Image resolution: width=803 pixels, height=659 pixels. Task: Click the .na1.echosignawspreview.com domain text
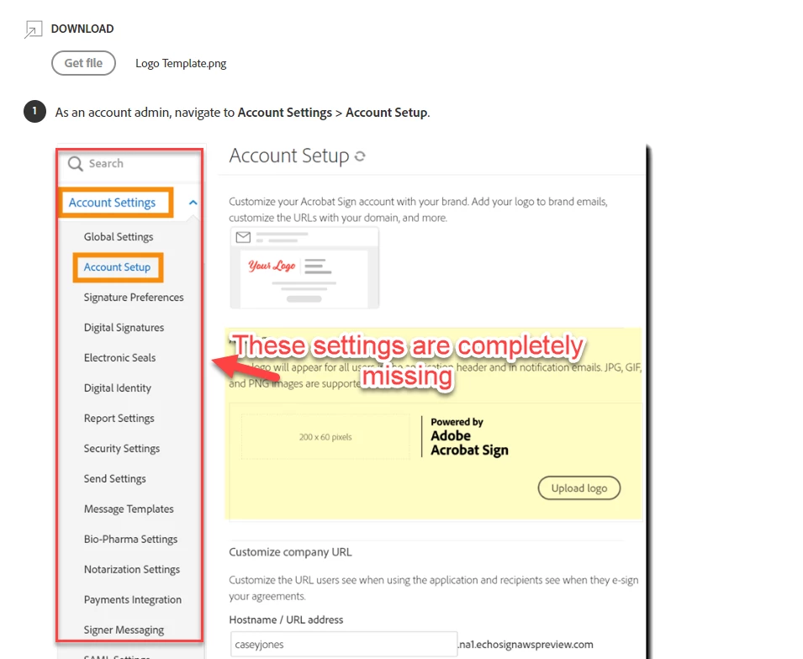click(526, 644)
